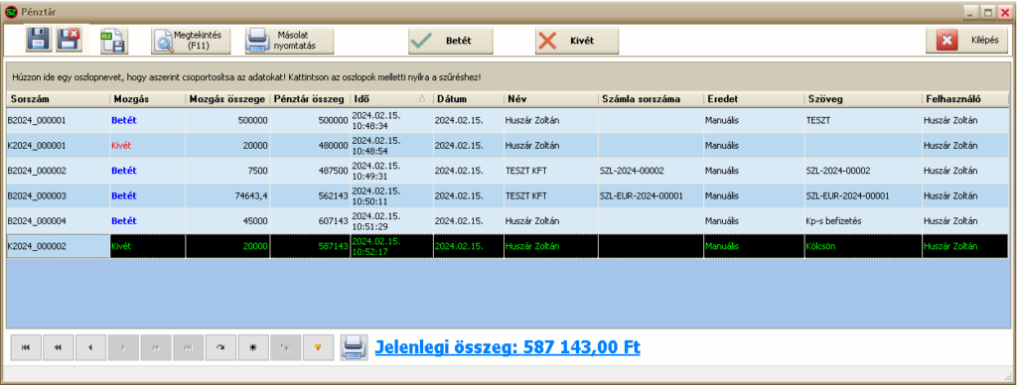Select row B2024_000003

tap(508, 195)
